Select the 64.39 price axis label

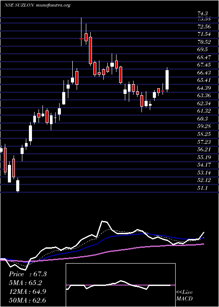(x=205, y=88)
